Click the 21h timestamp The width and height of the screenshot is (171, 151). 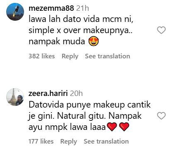point(82,8)
